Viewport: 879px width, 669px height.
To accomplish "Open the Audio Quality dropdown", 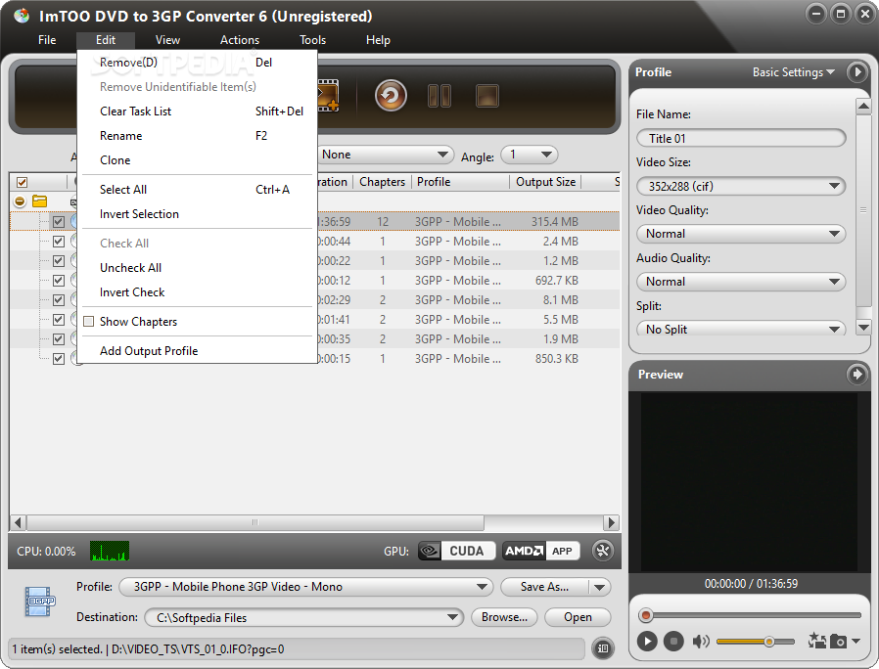I will pos(741,282).
